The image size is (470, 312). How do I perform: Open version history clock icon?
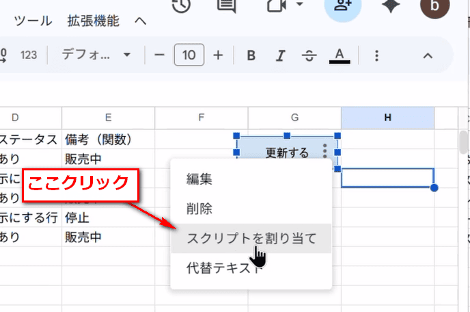click(x=181, y=5)
